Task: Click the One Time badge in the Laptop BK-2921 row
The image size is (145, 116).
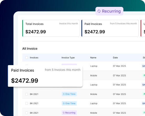Action: click(x=69, y=103)
